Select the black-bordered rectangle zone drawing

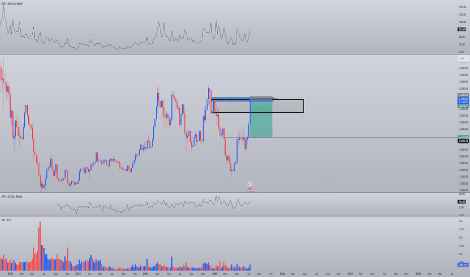click(258, 106)
